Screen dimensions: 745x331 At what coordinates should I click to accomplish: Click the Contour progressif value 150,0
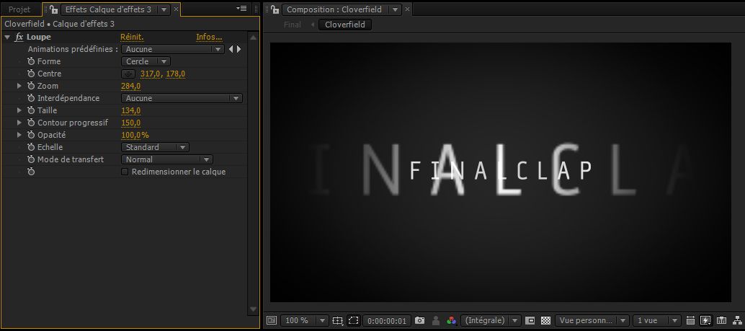point(131,123)
